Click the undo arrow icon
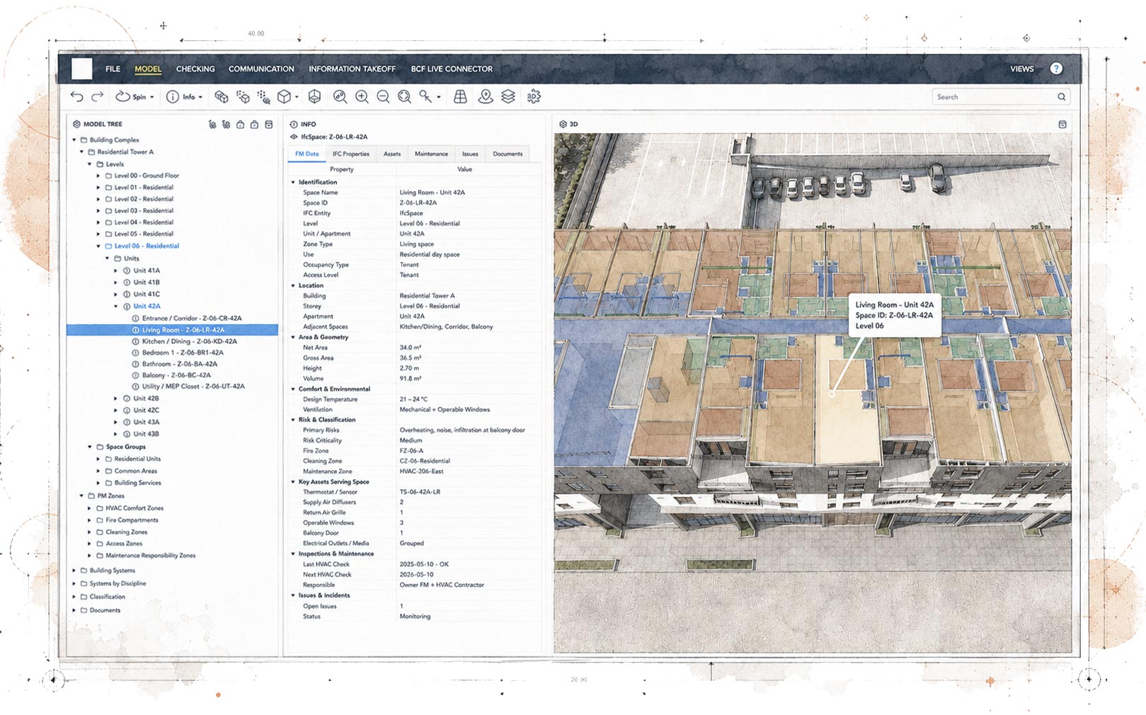This screenshot has width=1146, height=715. click(76, 97)
